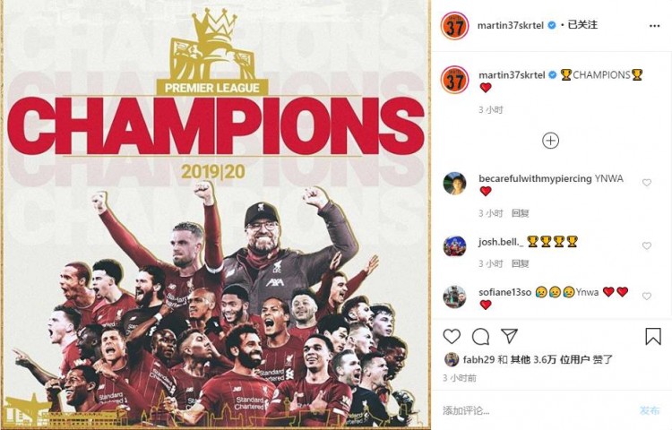This screenshot has height=430, width=672.
Task: Like sofiane13so's comment heart
Action: point(647,297)
